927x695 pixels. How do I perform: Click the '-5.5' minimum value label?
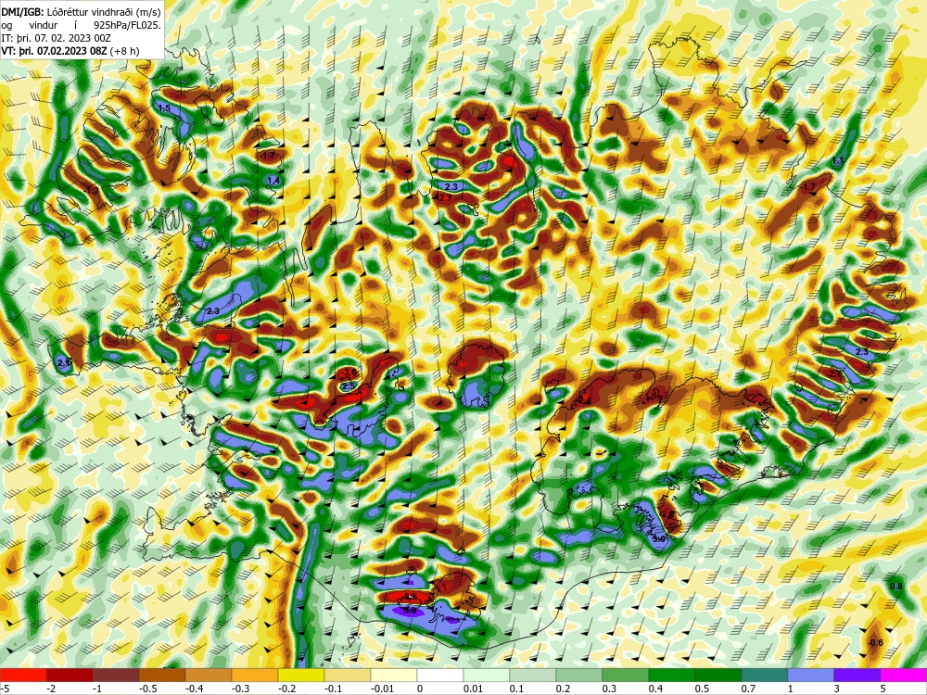(411, 596)
